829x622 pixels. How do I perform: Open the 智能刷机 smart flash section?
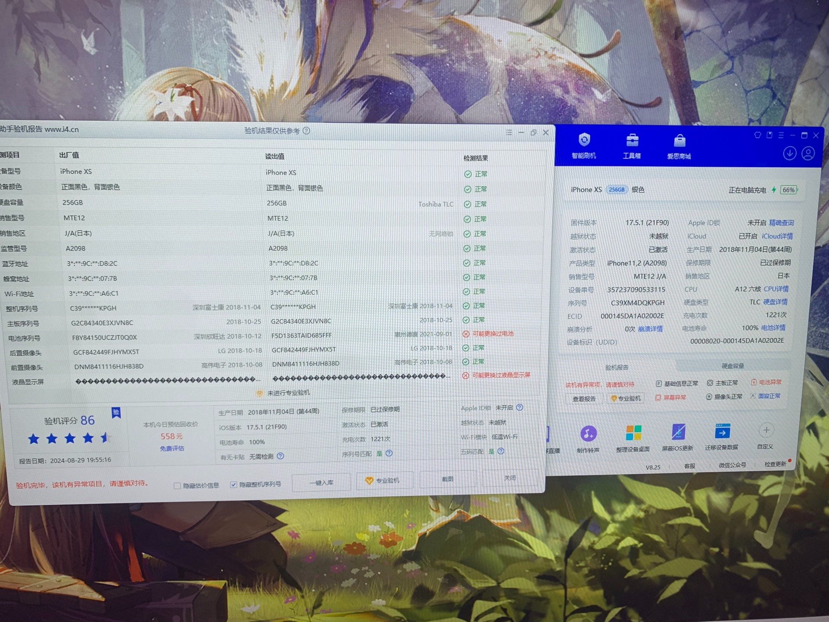584,146
